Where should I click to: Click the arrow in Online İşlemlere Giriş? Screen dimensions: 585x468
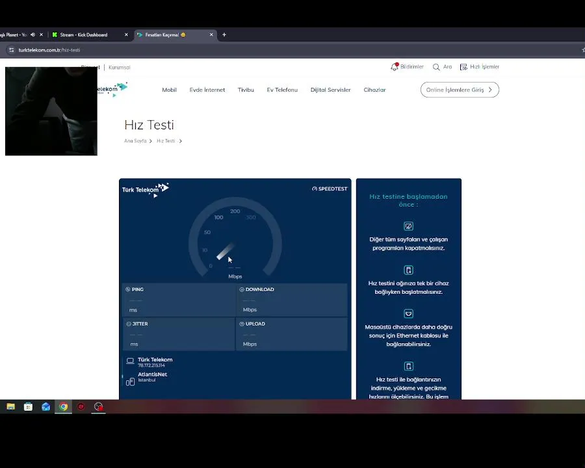pyautogui.click(x=490, y=90)
